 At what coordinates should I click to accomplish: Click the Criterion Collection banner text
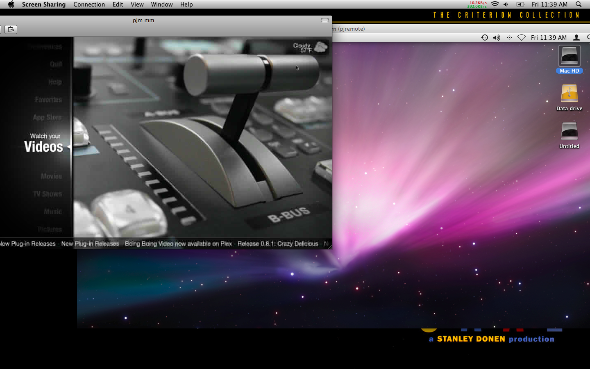pos(506,15)
